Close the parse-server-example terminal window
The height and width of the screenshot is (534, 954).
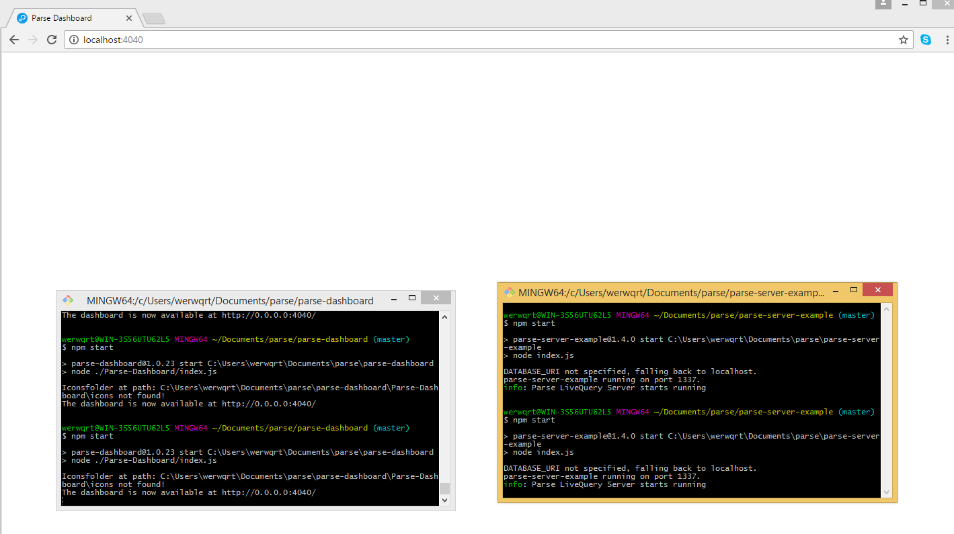877,290
